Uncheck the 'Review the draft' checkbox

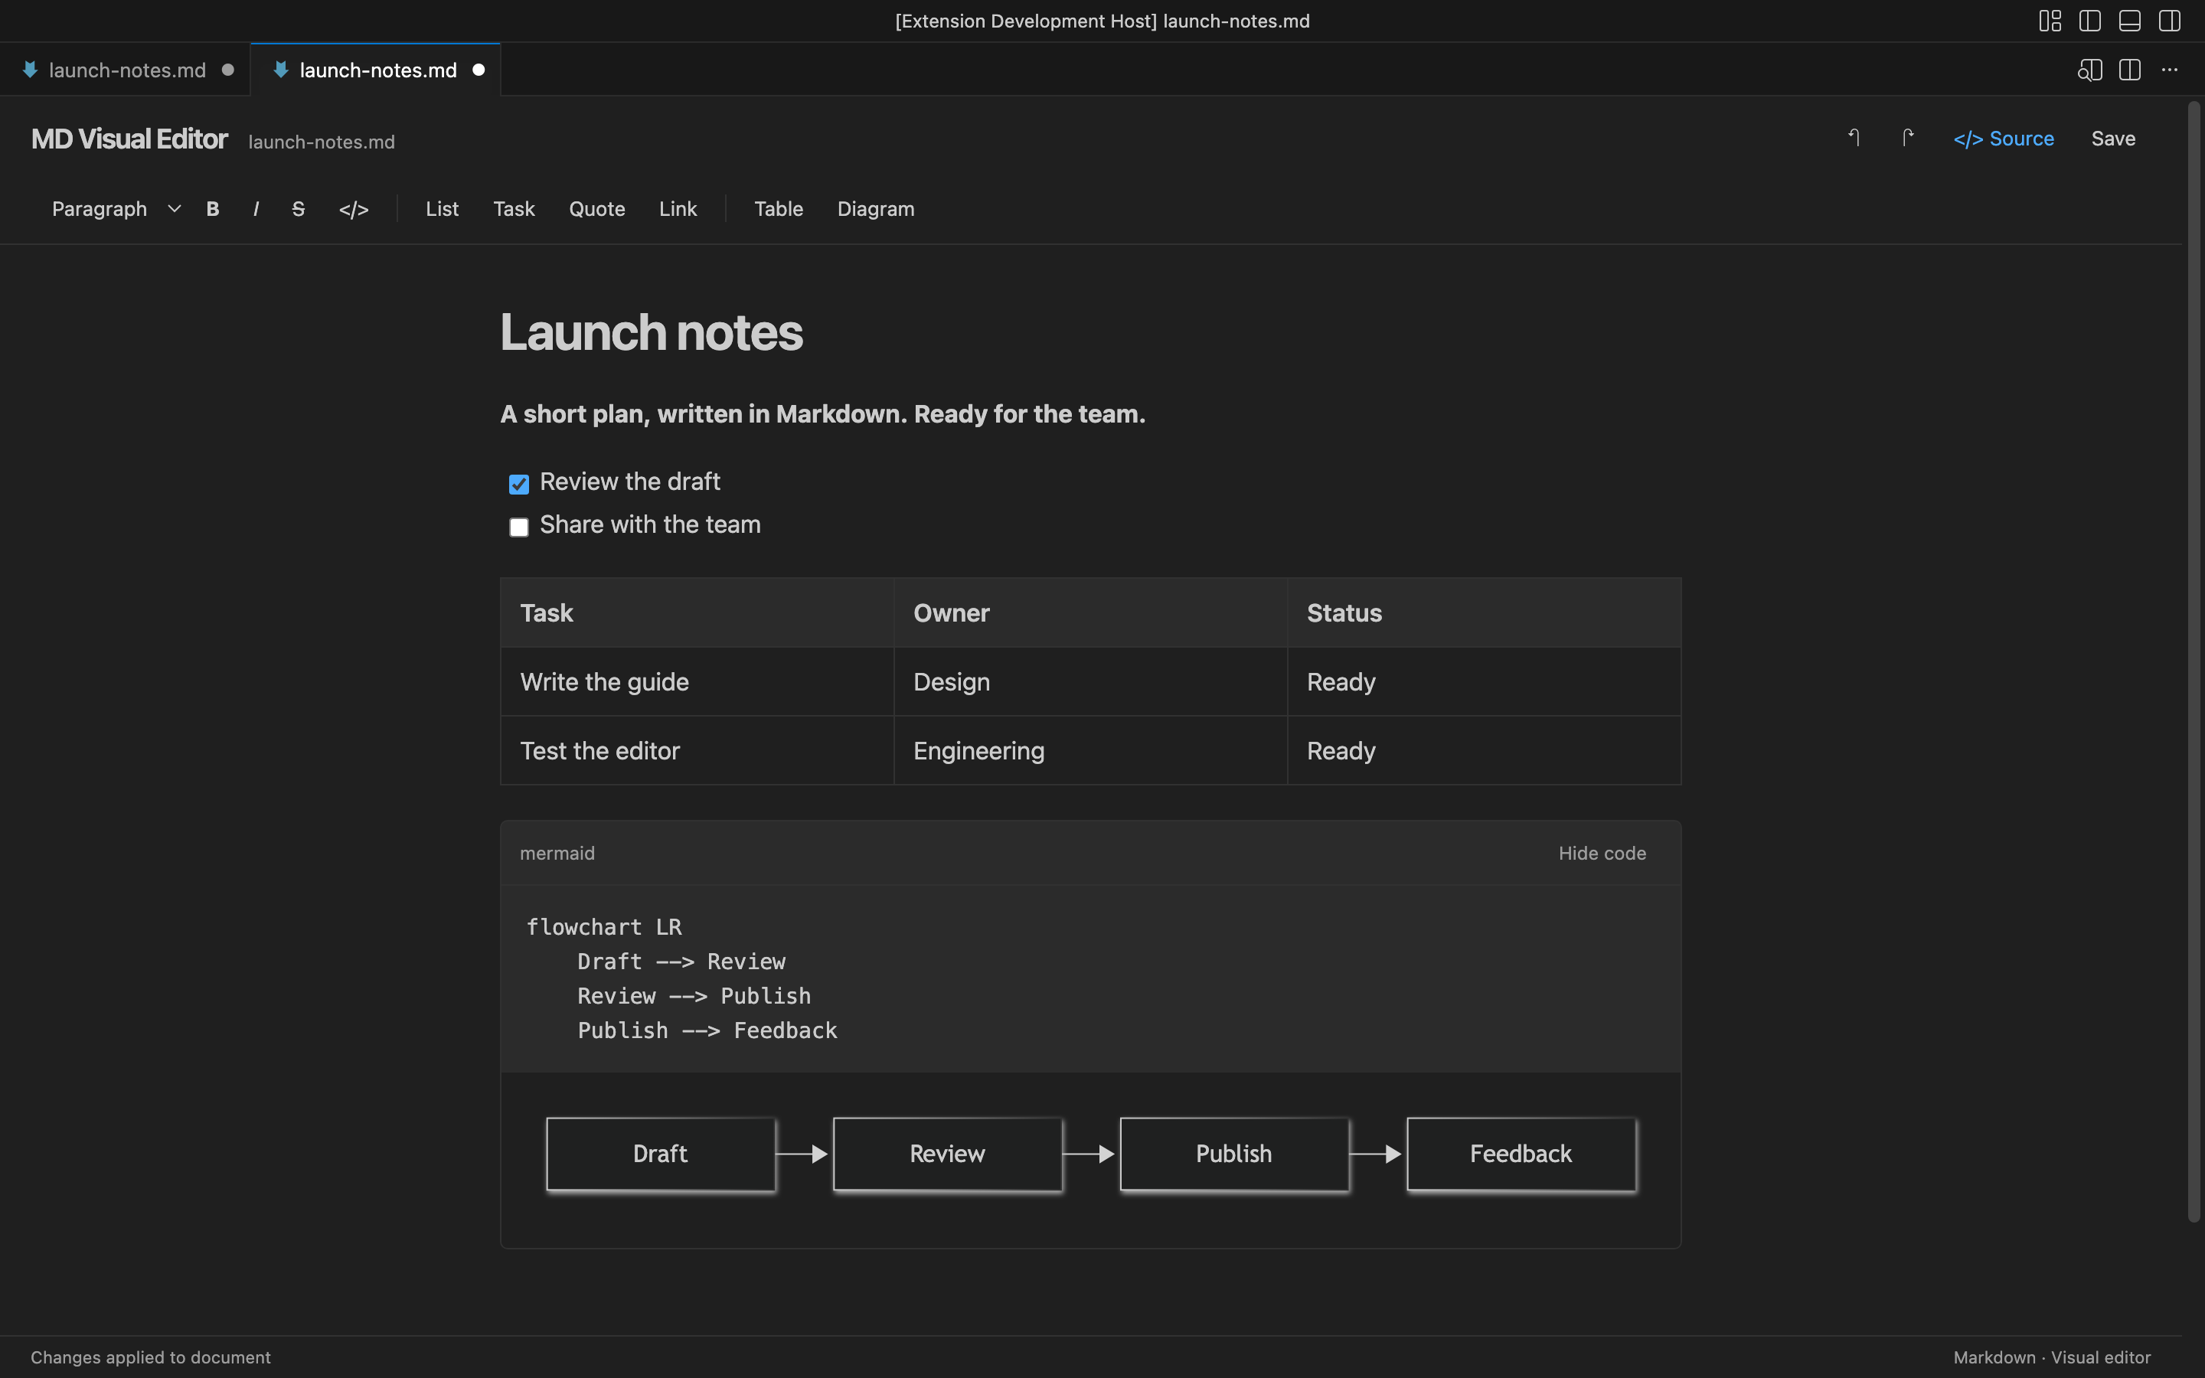pos(518,484)
